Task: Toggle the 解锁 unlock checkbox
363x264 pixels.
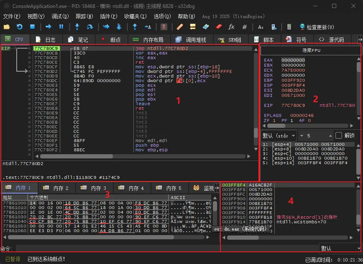Action: pyautogui.click(x=339, y=135)
